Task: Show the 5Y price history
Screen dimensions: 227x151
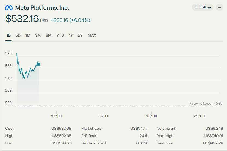Action: (x=80, y=35)
